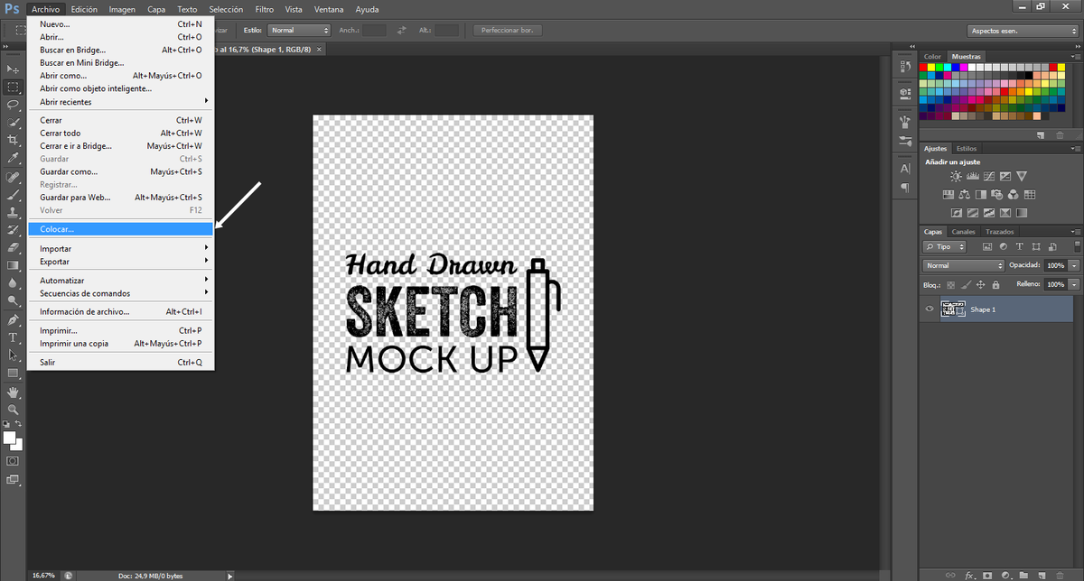Open the Opacidad percentage dropdown
Screen dimensions: 1084x581
pyautogui.click(x=1073, y=265)
